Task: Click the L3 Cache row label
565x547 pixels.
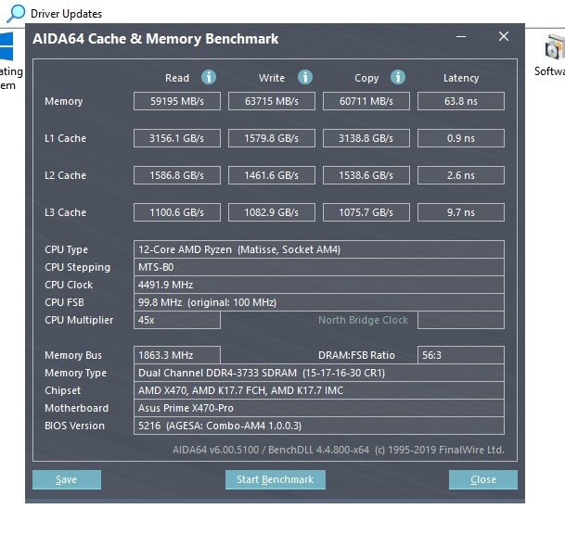Action: (x=65, y=212)
